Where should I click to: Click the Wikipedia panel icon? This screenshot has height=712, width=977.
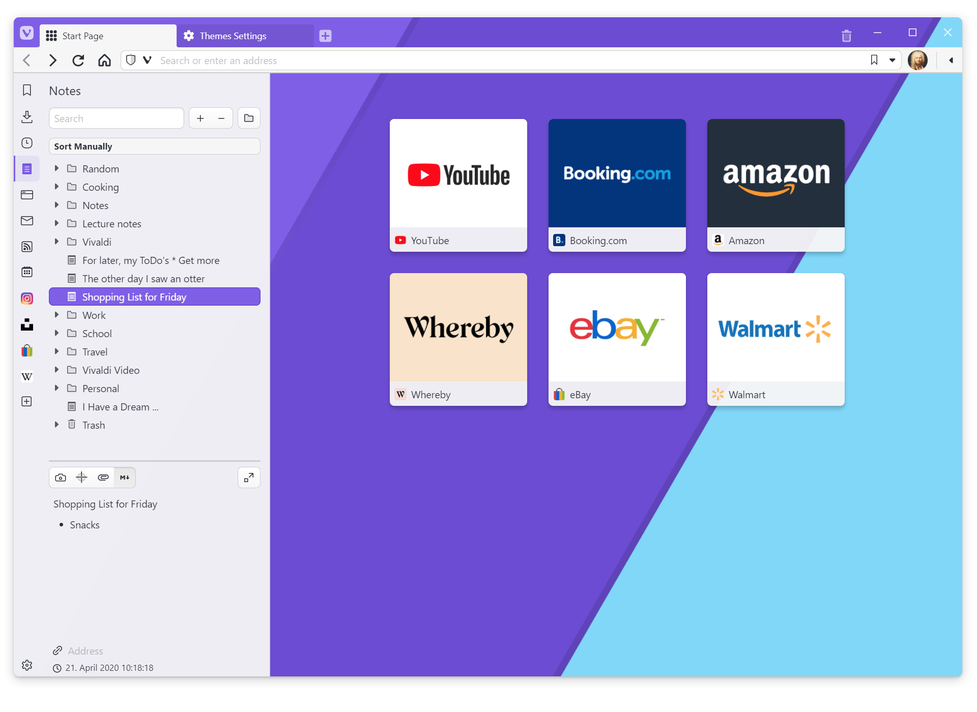[26, 376]
